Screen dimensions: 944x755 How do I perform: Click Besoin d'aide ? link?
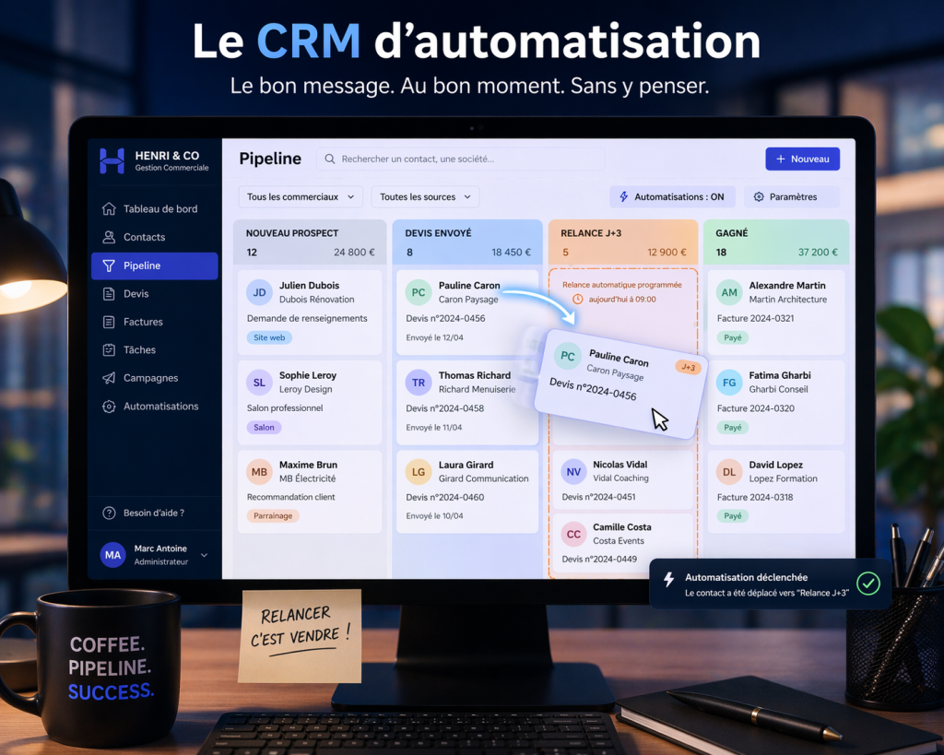tap(154, 513)
